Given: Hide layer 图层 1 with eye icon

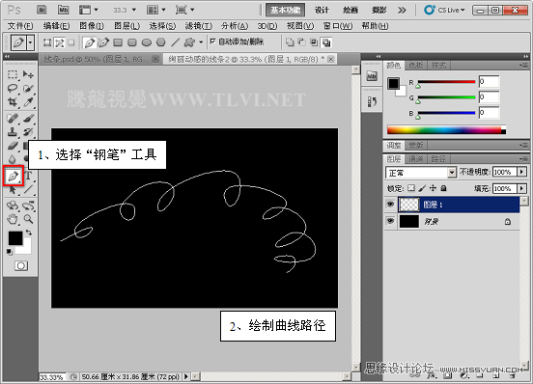Looking at the screenshot, I should pyautogui.click(x=390, y=204).
